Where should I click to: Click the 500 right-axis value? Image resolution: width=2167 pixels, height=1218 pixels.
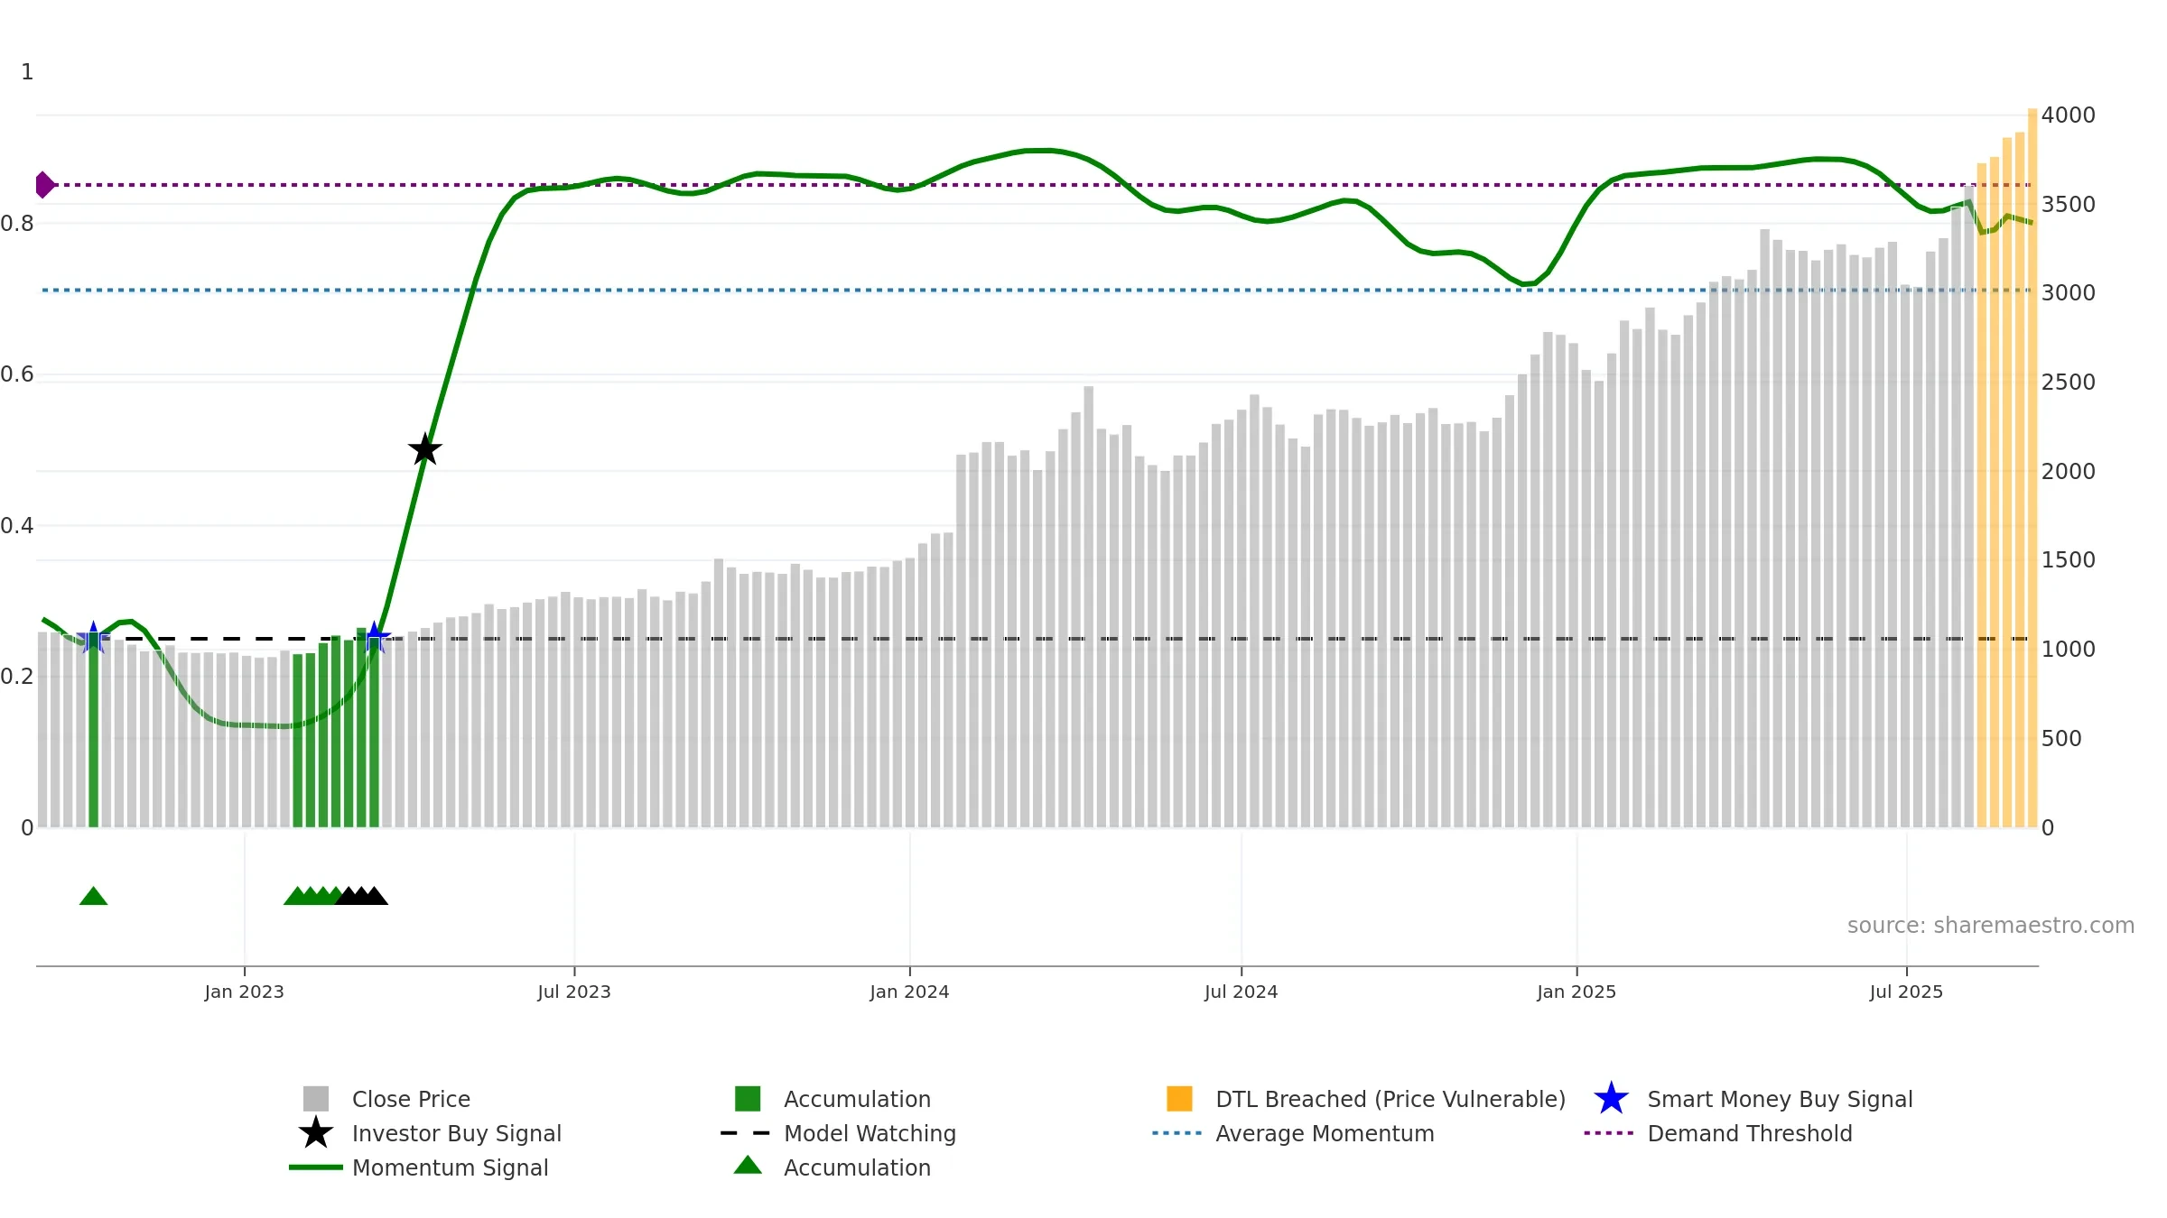coord(2061,739)
